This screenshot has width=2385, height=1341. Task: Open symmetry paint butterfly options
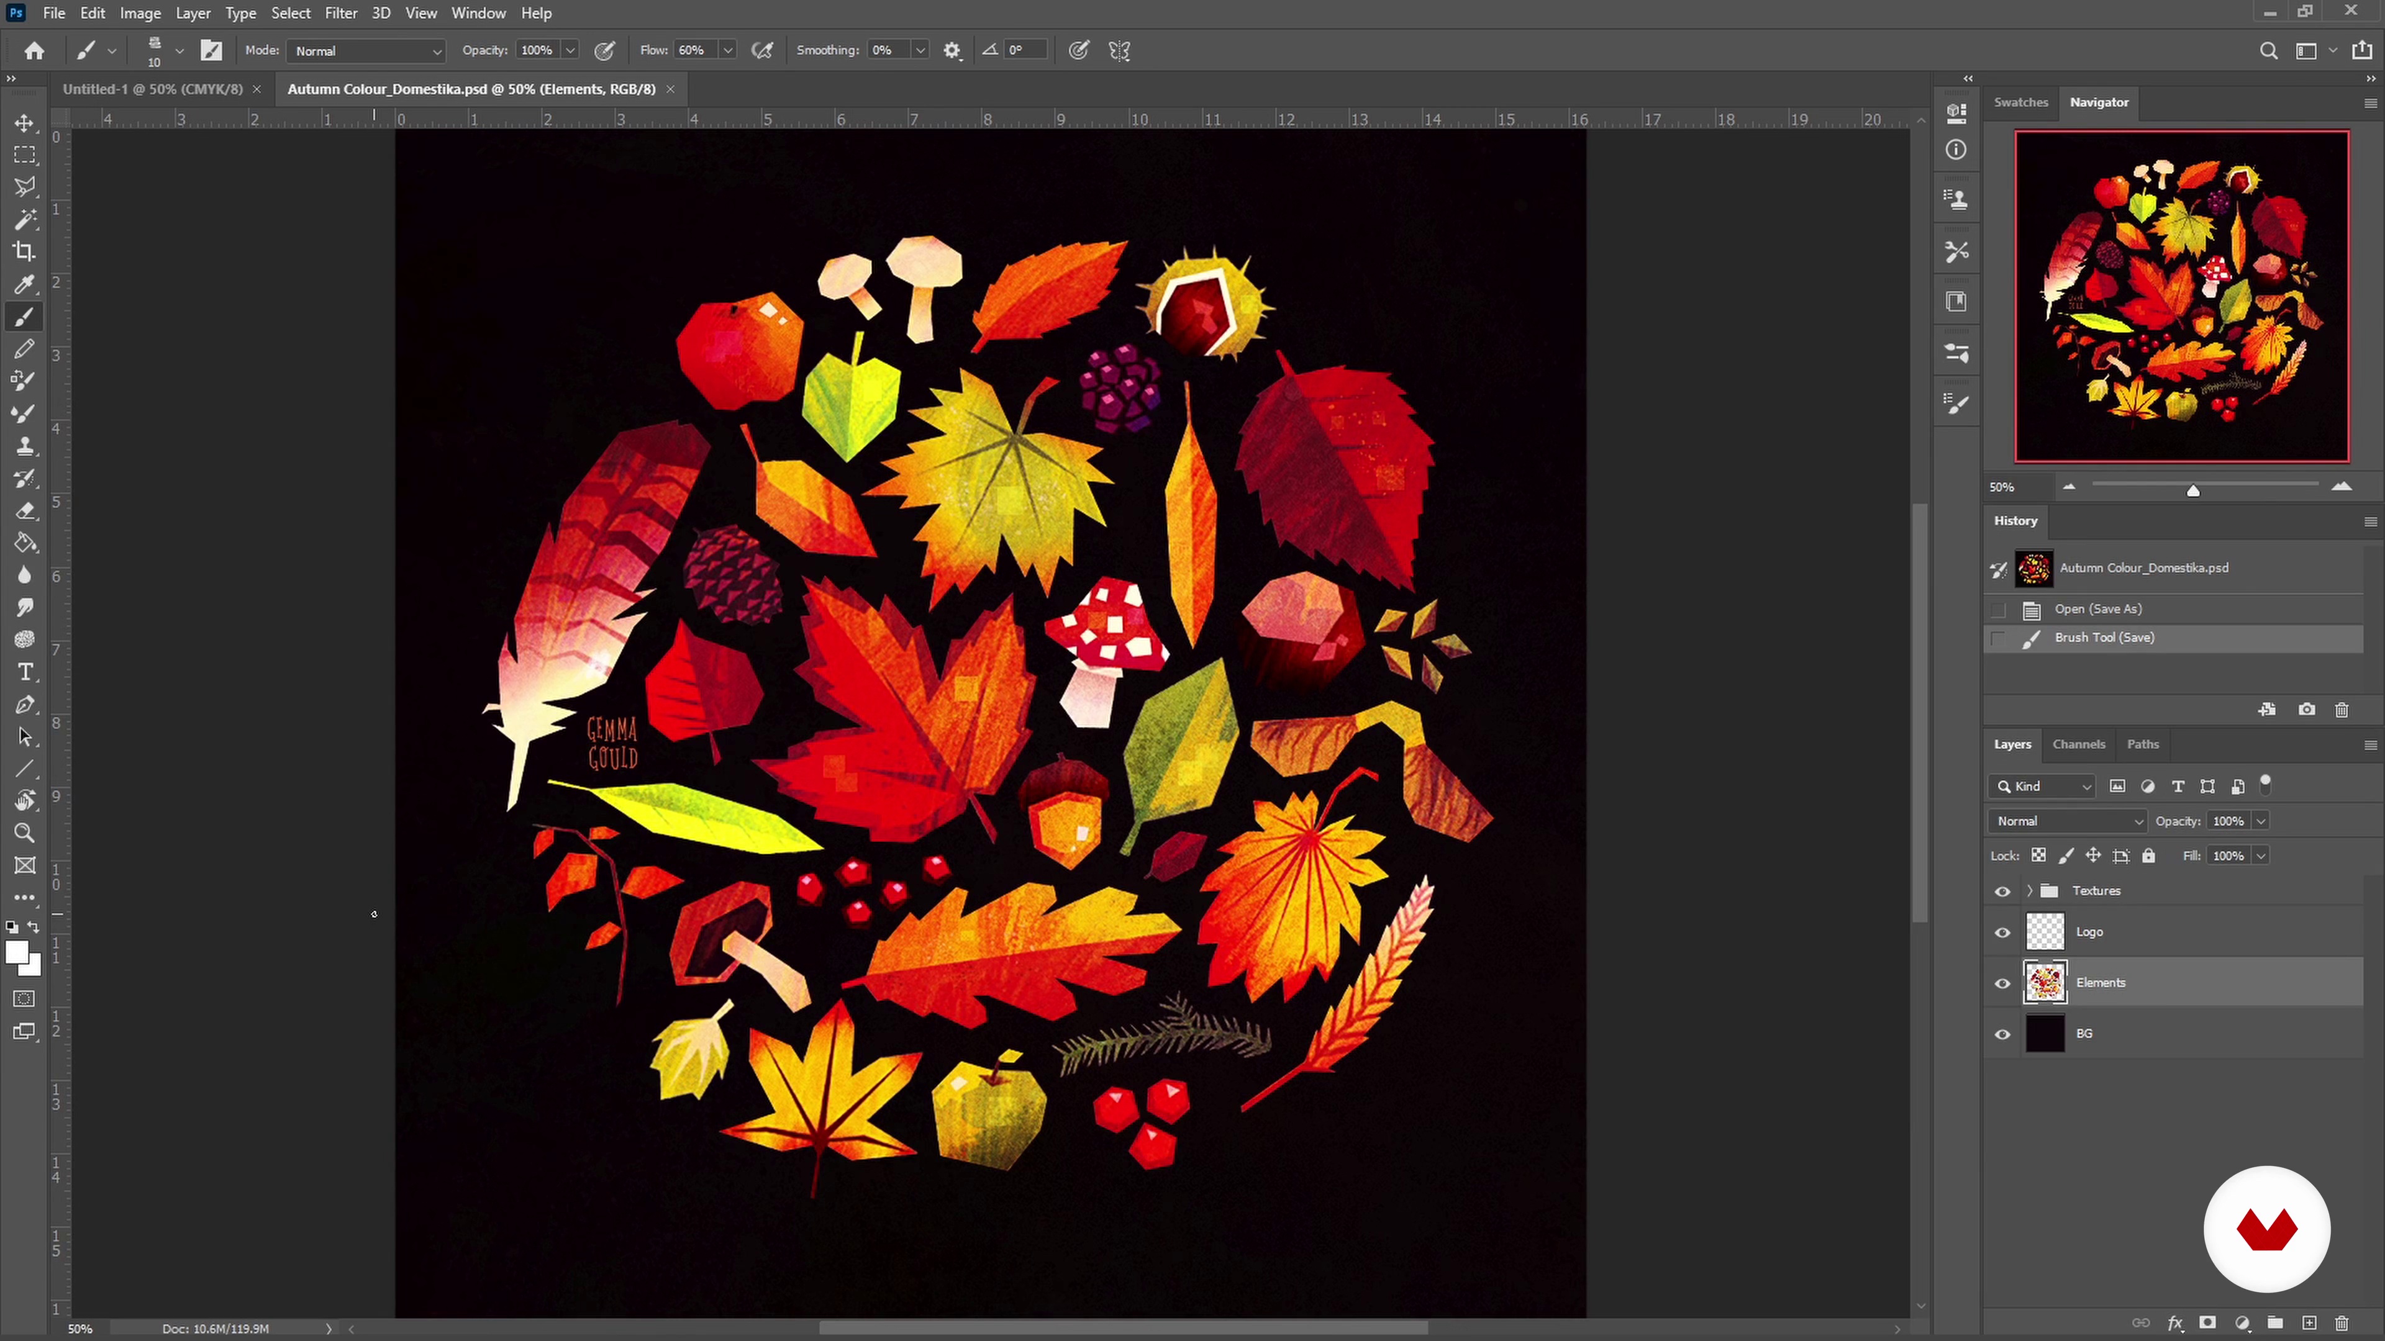[x=1119, y=51]
